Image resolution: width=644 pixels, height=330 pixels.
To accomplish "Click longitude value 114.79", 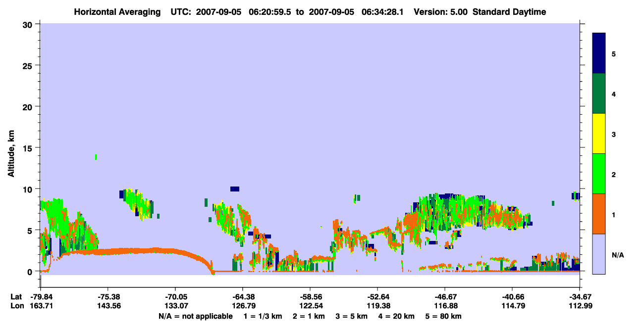I will pos(512,306).
